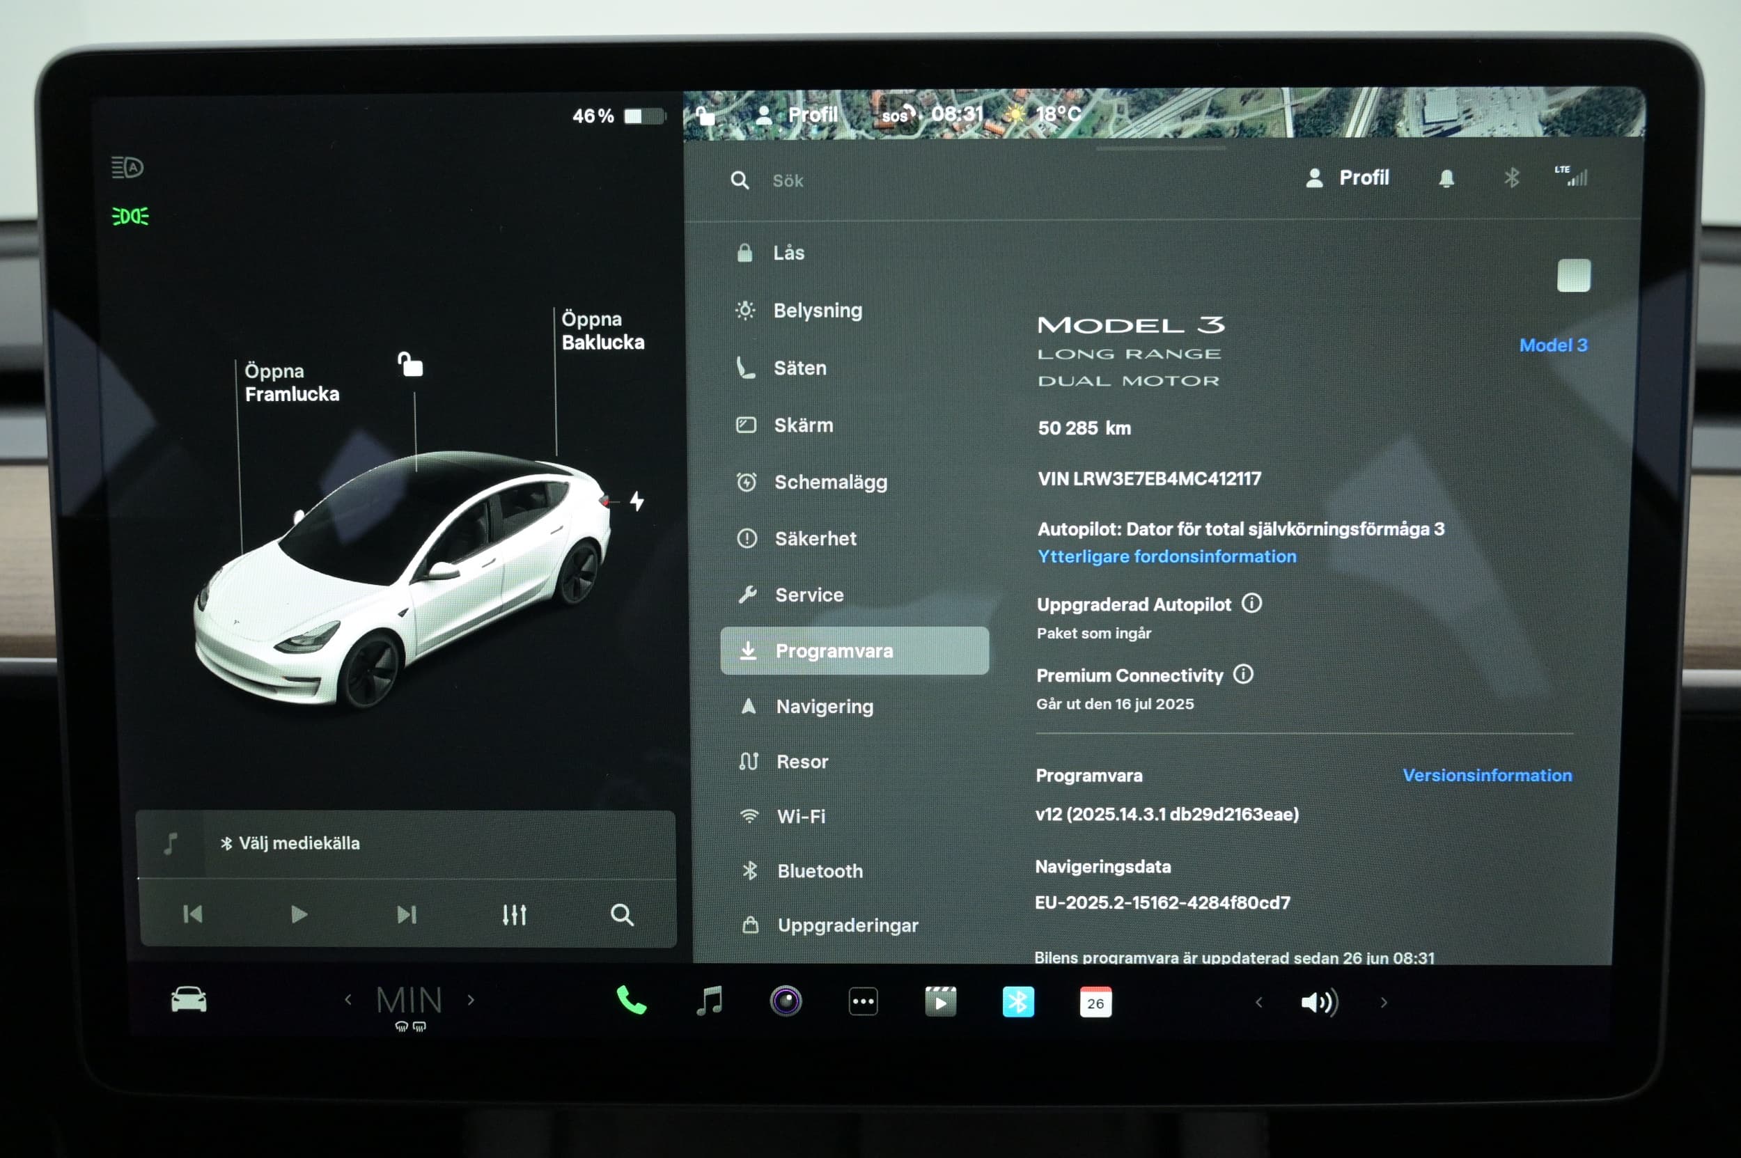This screenshot has height=1158, width=1741.
Task: Open media equalizer settings icon
Action: pos(514,915)
